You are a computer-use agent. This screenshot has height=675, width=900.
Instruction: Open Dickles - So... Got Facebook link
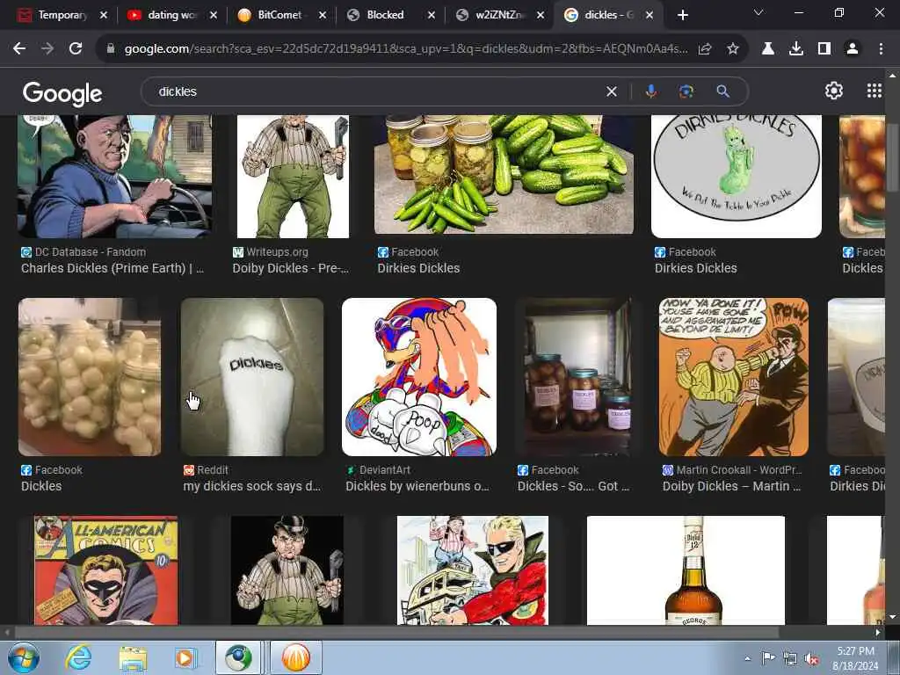pyautogui.click(x=573, y=486)
